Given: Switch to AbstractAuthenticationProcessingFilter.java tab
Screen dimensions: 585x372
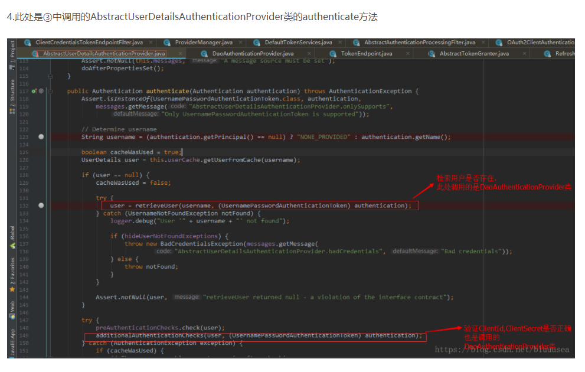Looking at the screenshot, I should click(x=420, y=43).
